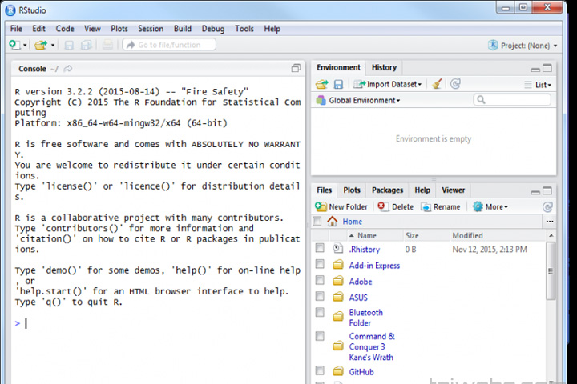Open the More dropdown in the Files toolbar
This screenshot has width=577, height=384.
tap(490, 207)
